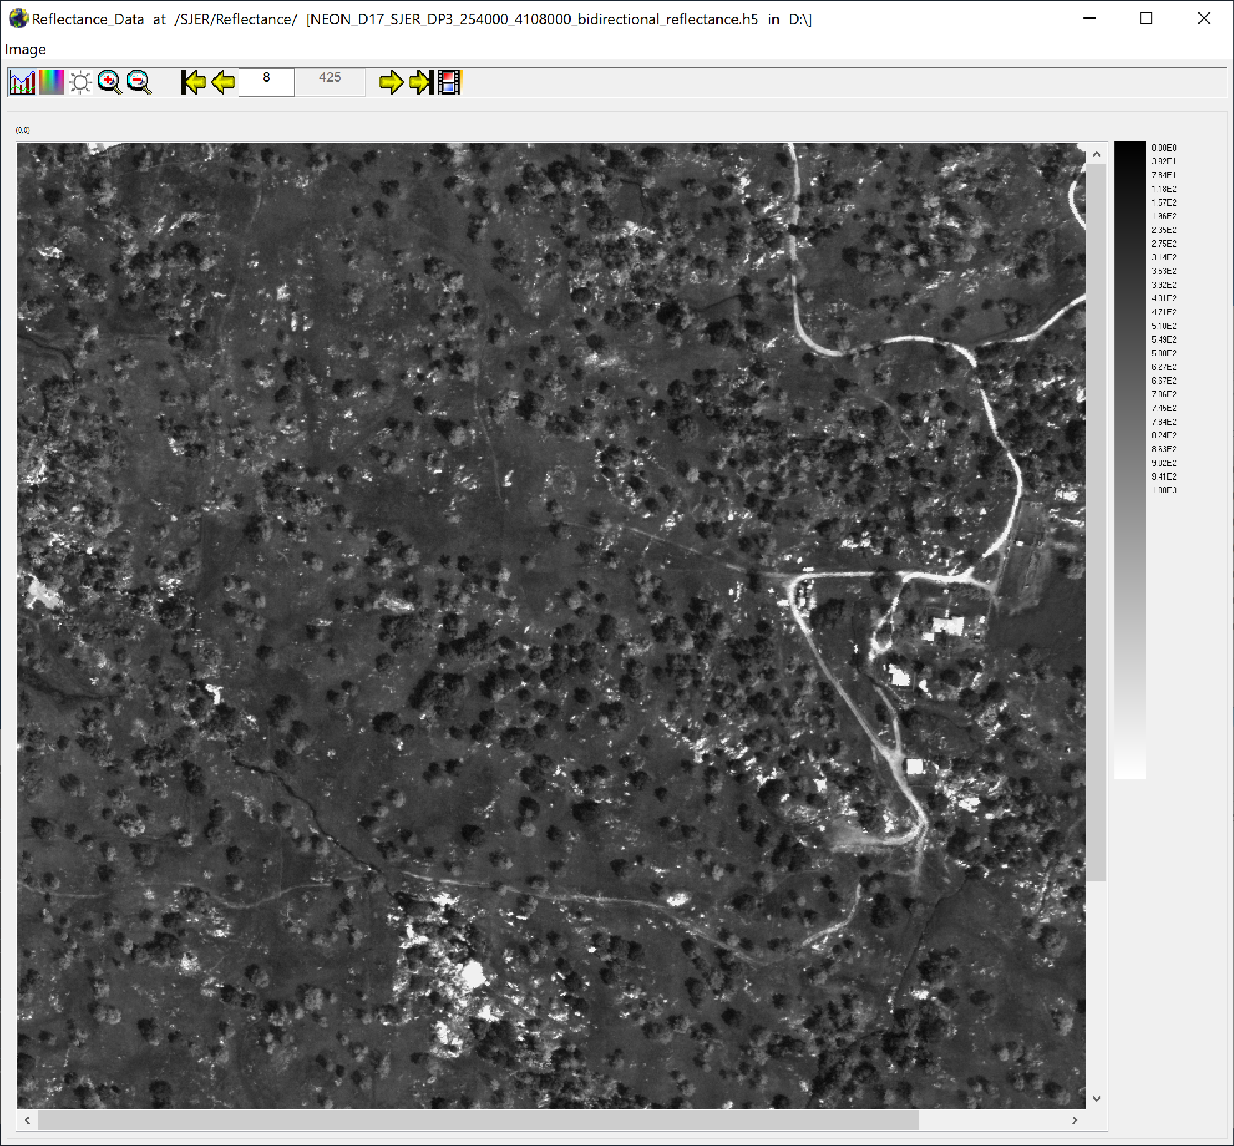Click the horizontal scrollbar right arrow
The width and height of the screenshot is (1234, 1146).
click(1075, 1120)
